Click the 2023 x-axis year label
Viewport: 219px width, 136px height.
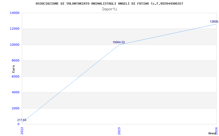119,131
